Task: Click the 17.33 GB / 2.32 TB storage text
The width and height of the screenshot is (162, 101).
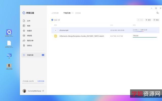Action: 28,81
